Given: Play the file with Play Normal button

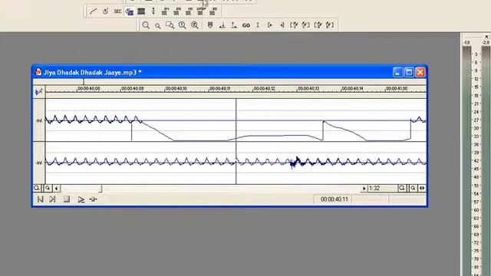Looking at the screenshot, I should click(81, 199).
